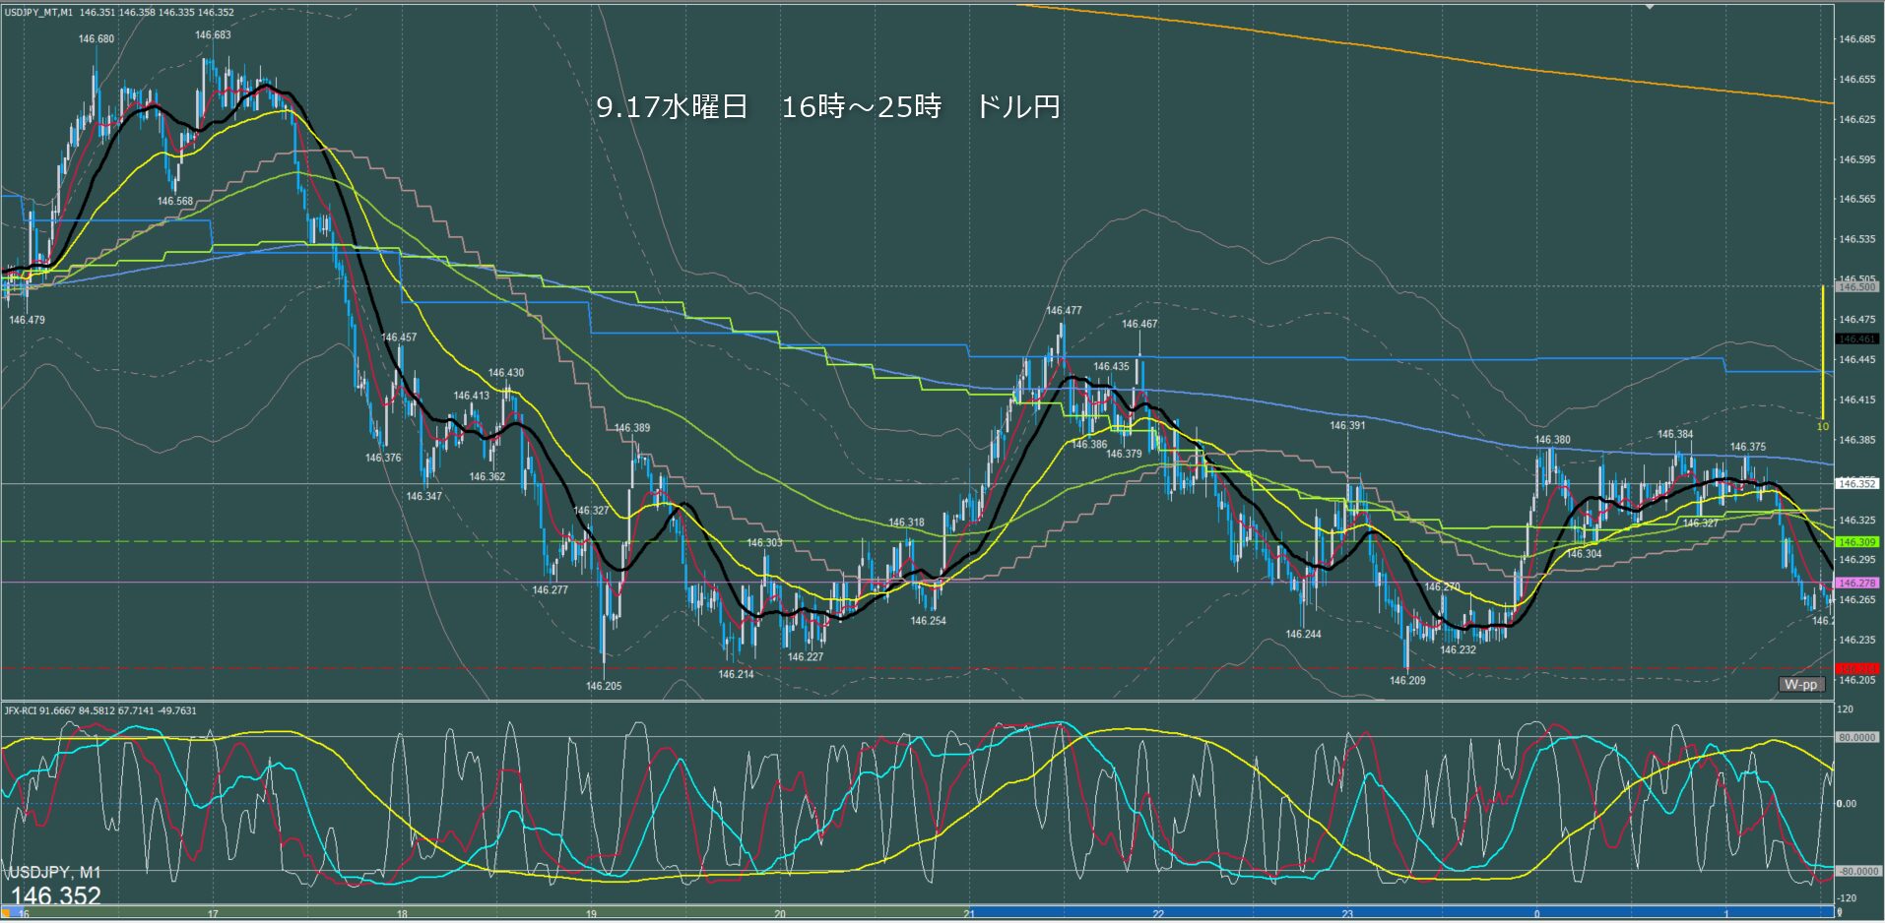Screen dimensions: 1885x923
Task: Click the 146.205 low price label
Action: pyautogui.click(x=604, y=686)
